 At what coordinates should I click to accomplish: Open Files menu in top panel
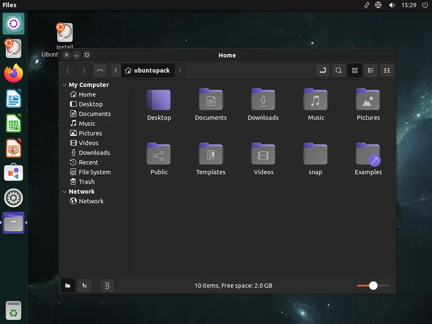[x=9, y=5]
